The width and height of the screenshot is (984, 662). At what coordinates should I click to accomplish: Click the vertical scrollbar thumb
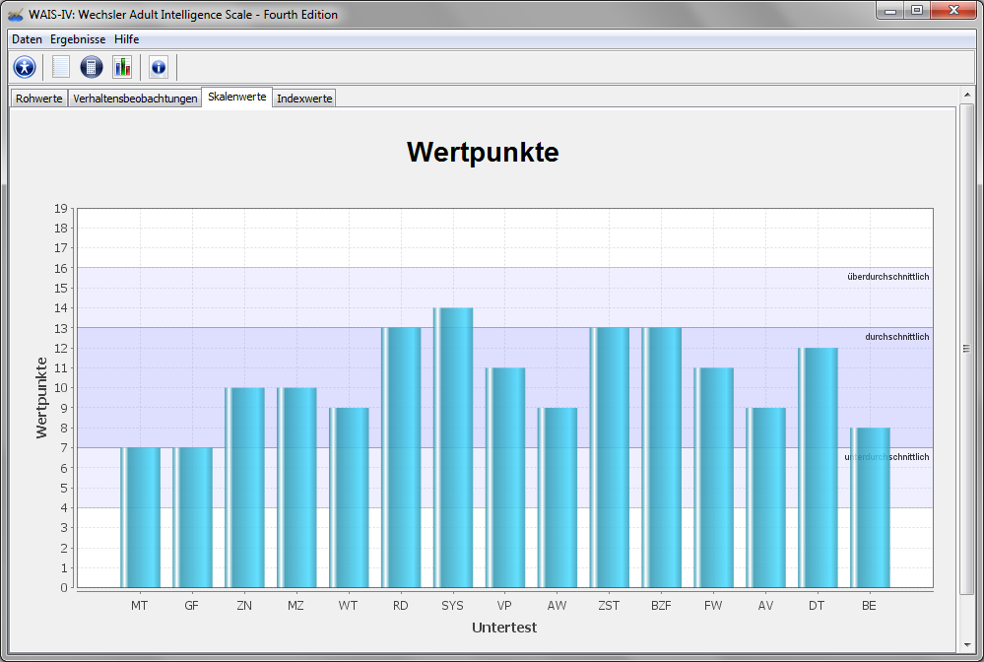pos(966,348)
